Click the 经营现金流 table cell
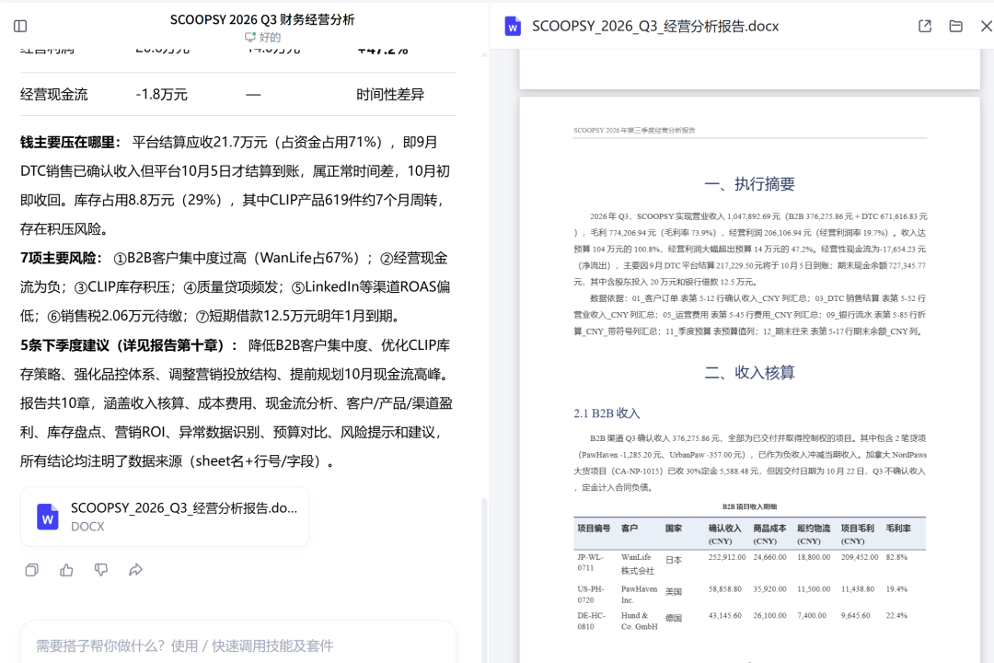Viewport: 994px width, 663px height. (54, 95)
